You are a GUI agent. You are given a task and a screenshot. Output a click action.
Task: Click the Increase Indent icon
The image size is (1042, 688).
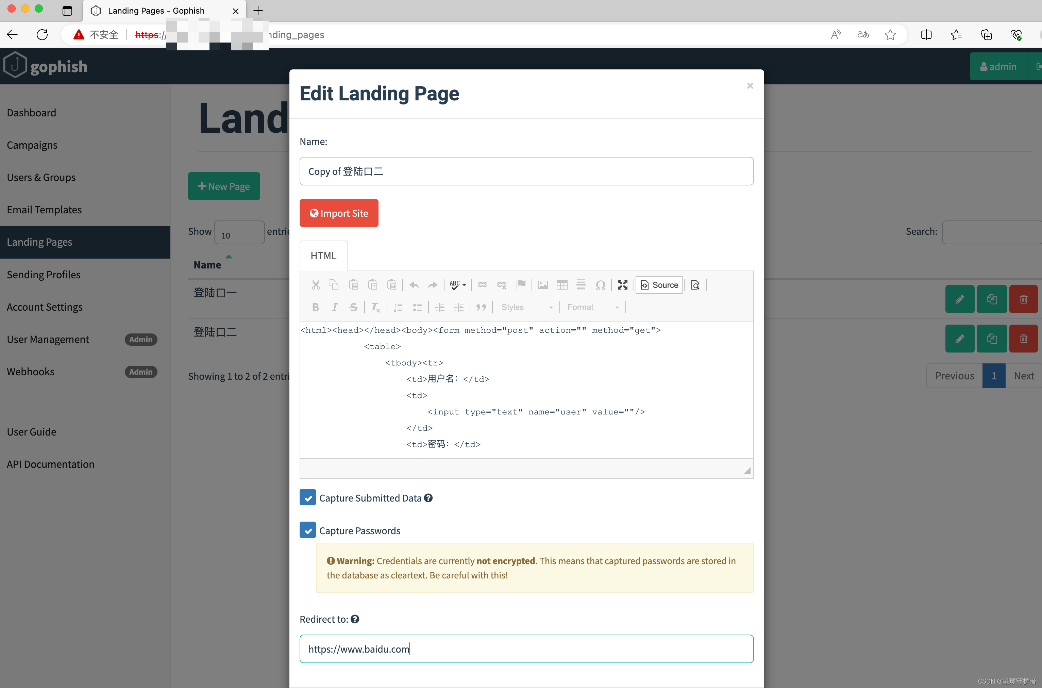[x=459, y=308]
